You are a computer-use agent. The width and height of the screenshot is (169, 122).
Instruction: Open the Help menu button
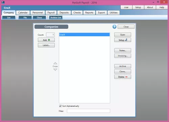tap(162, 7)
